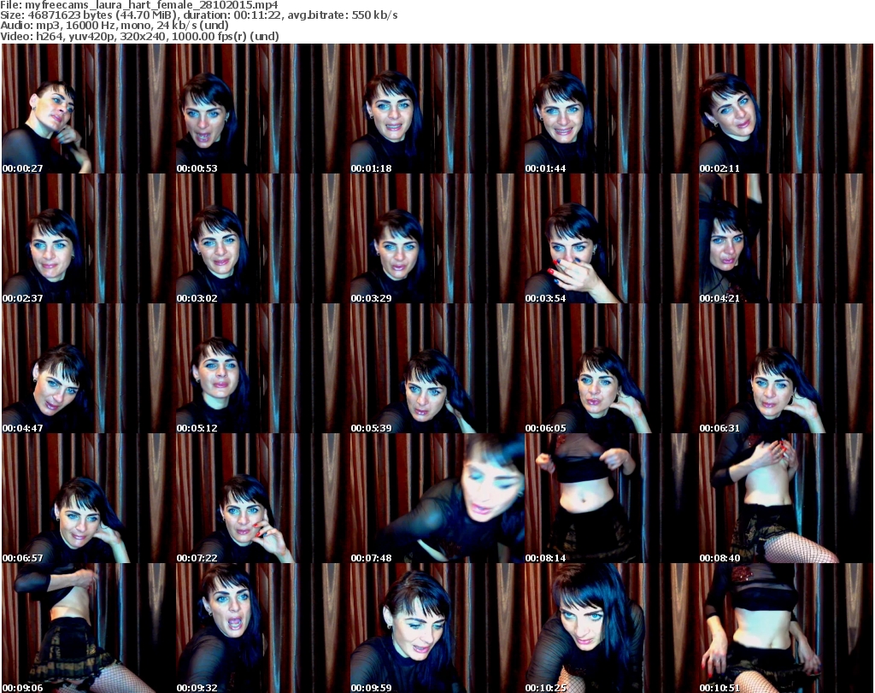
Task: Choose the 00:09:59 video frame
Action: (x=437, y=628)
